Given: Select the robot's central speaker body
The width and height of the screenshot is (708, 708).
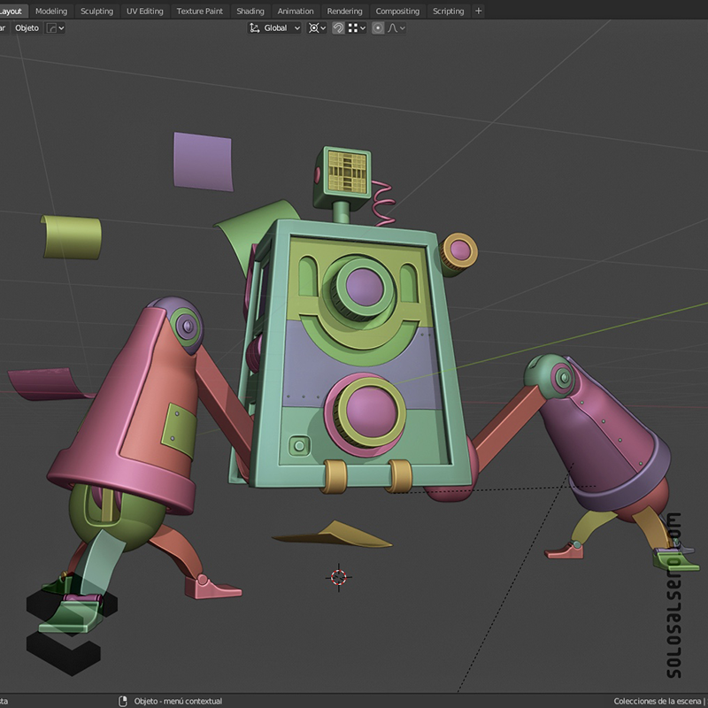Looking at the screenshot, I should [x=359, y=357].
